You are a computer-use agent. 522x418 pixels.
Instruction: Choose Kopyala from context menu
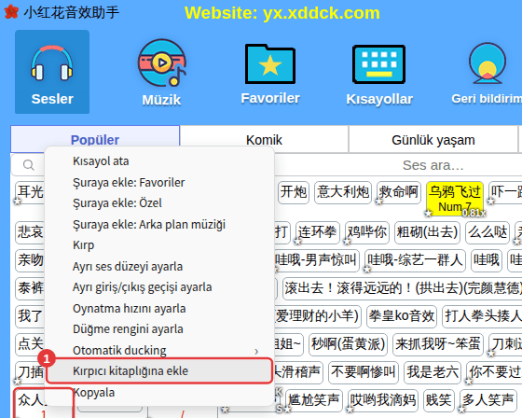click(159, 392)
